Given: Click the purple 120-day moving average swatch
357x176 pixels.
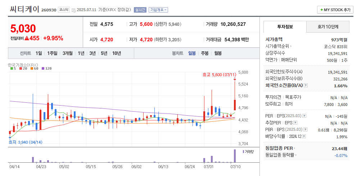Looking at the screenshot, I should click(43, 68).
